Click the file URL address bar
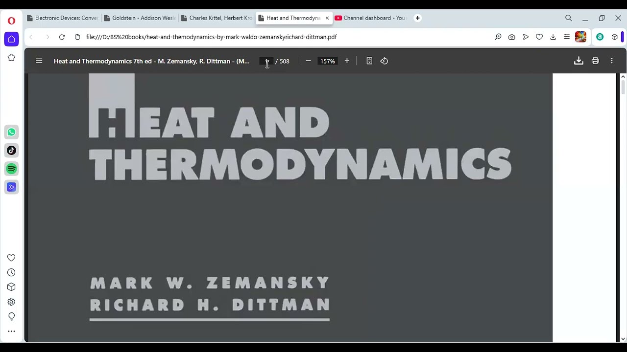The height and width of the screenshot is (352, 627). [211, 37]
